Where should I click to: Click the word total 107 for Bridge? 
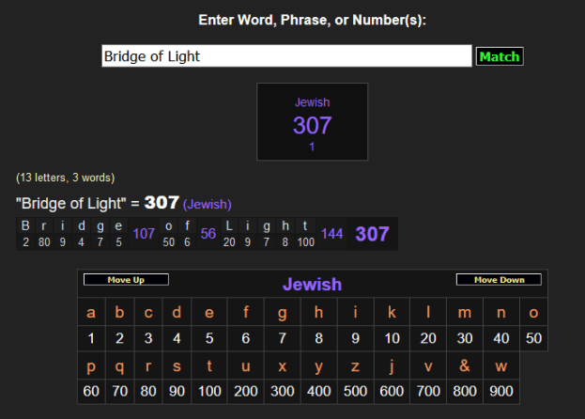click(145, 234)
